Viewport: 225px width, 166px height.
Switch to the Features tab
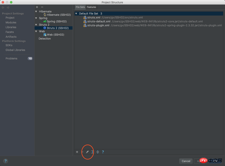[x=91, y=7]
